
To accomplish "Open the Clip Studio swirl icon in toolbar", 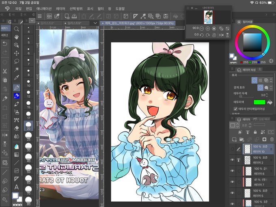I will (49, 16).
